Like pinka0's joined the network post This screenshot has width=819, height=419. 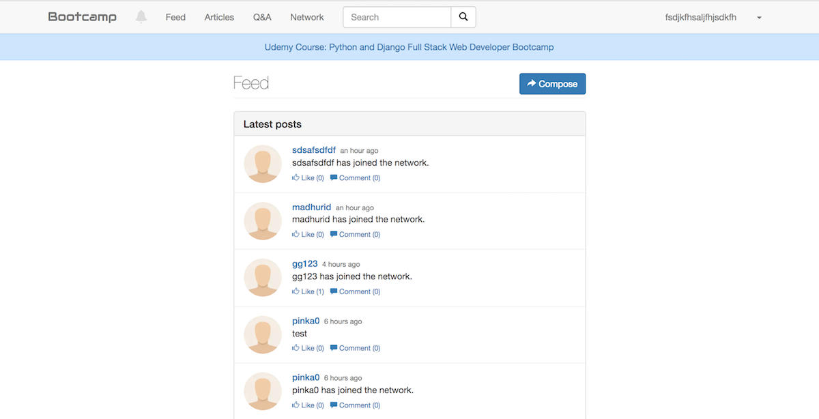[x=308, y=405]
